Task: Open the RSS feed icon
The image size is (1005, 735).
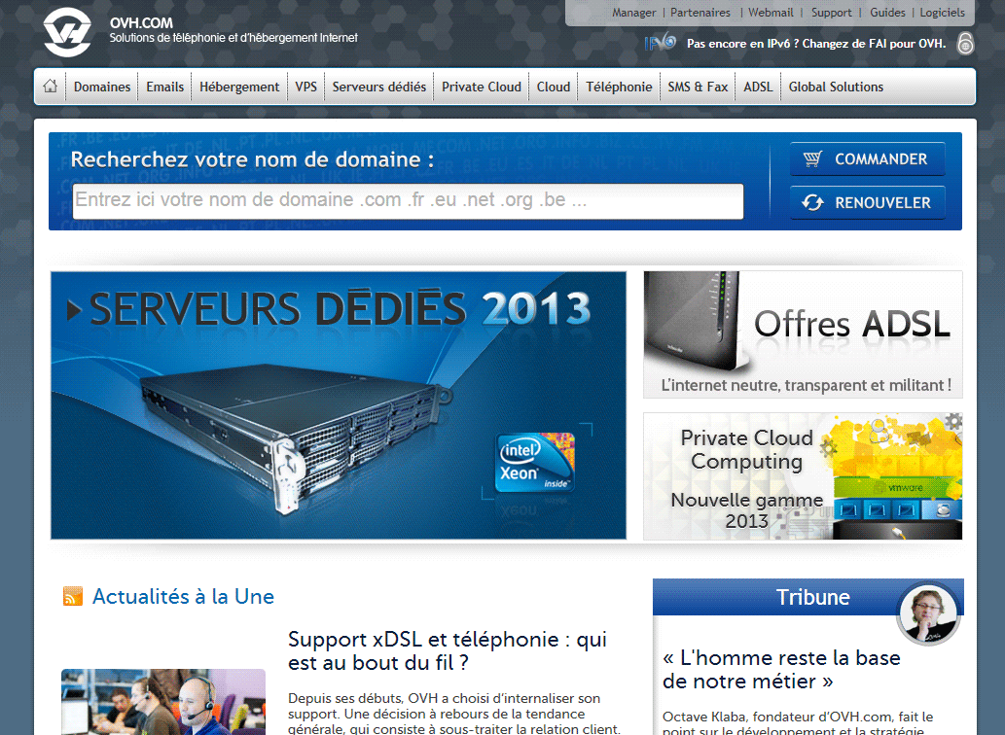Action: coord(72,596)
